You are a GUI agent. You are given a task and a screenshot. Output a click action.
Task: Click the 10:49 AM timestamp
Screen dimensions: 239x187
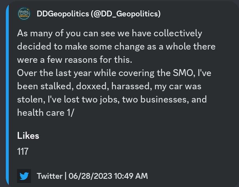coord(131,176)
